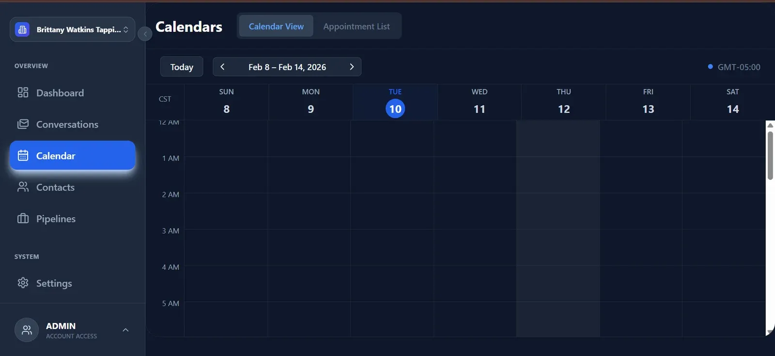Click the ACCOUNT ACCESS subtitle text

tap(71, 336)
